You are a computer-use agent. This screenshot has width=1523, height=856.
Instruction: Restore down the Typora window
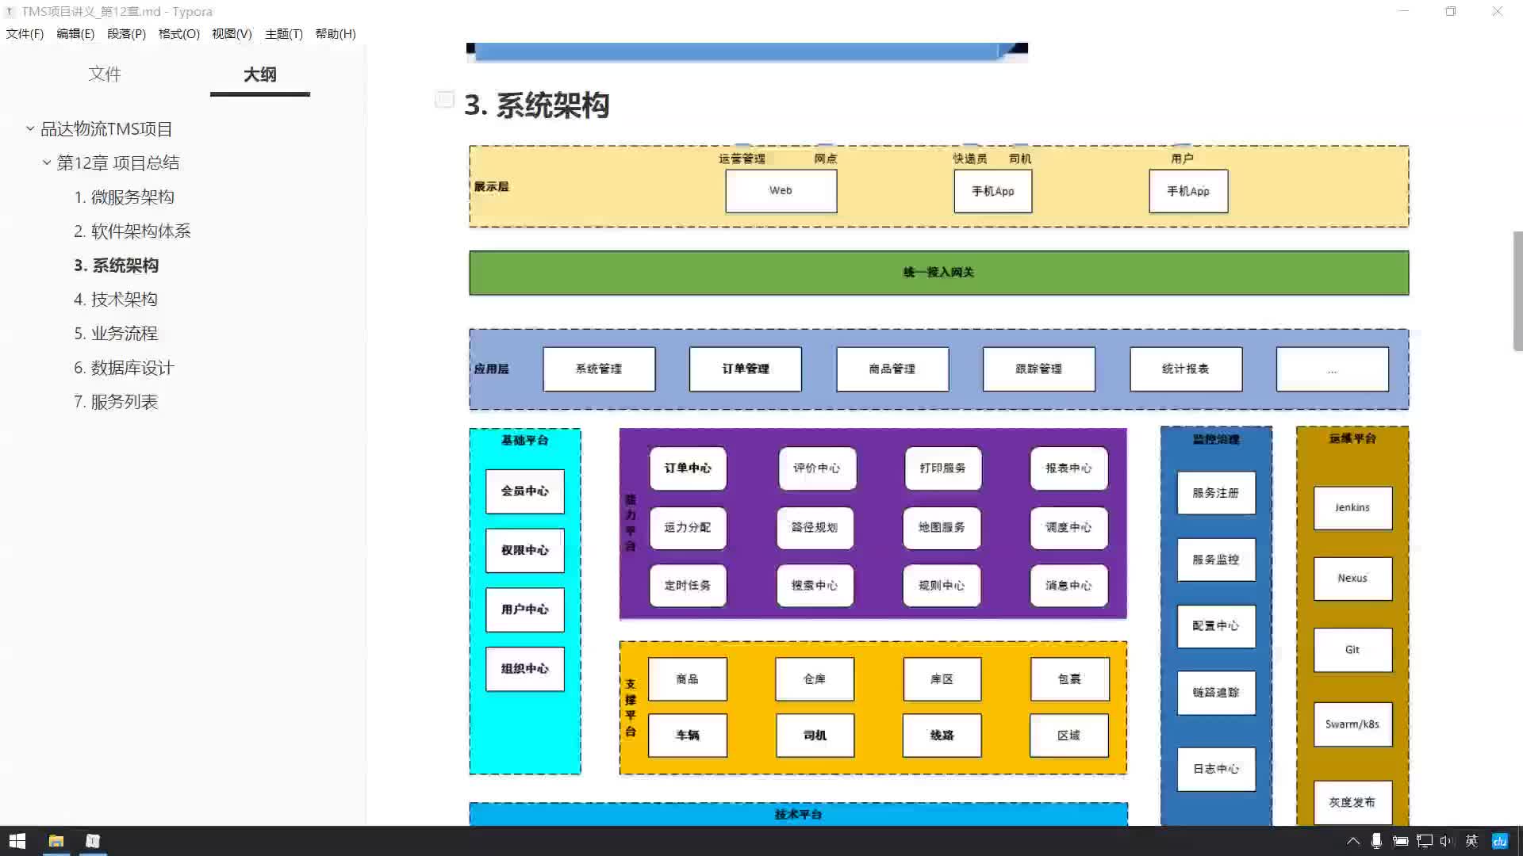(x=1451, y=11)
